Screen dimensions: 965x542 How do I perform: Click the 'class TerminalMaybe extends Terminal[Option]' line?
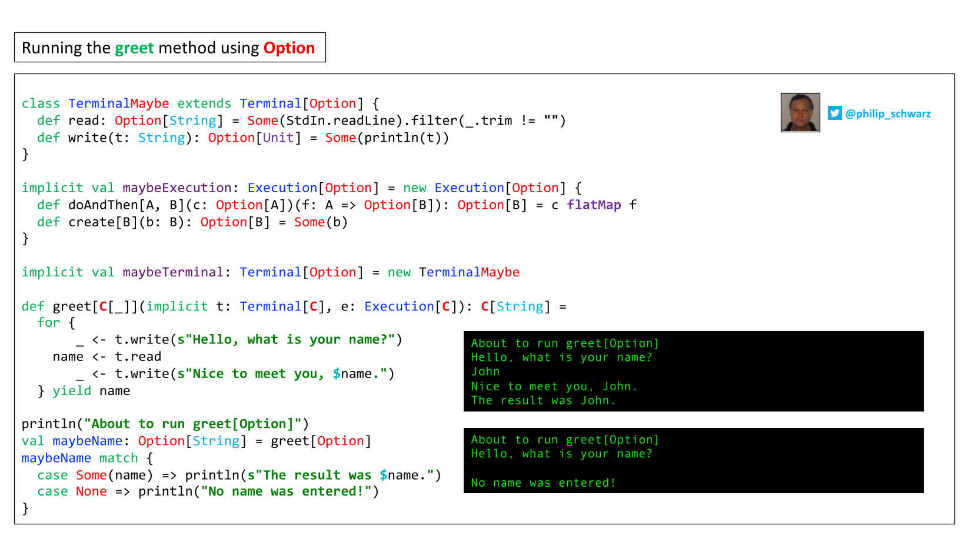(201, 103)
